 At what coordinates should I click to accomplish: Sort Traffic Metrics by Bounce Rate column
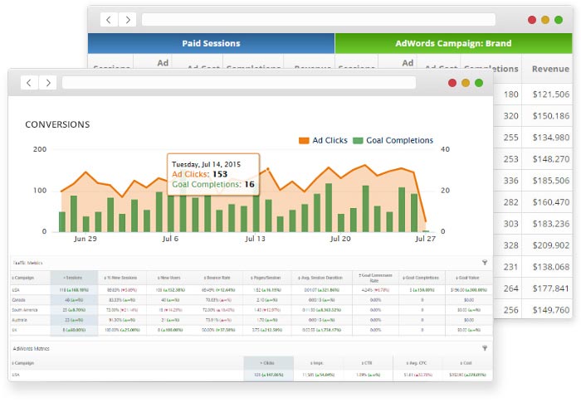(x=220, y=278)
